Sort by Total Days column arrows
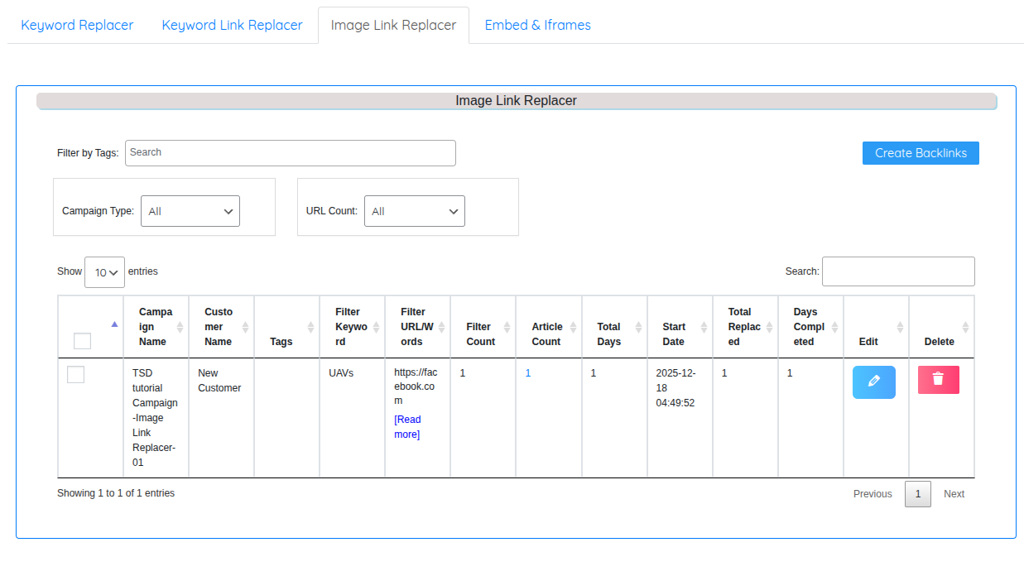Viewport: 1024px width, 576px height. click(638, 327)
